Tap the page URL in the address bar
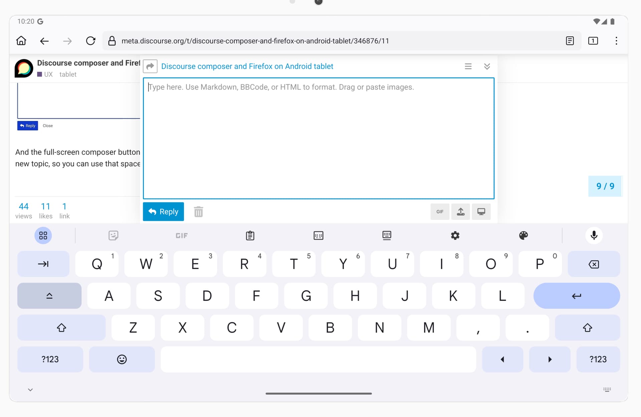 click(x=255, y=41)
